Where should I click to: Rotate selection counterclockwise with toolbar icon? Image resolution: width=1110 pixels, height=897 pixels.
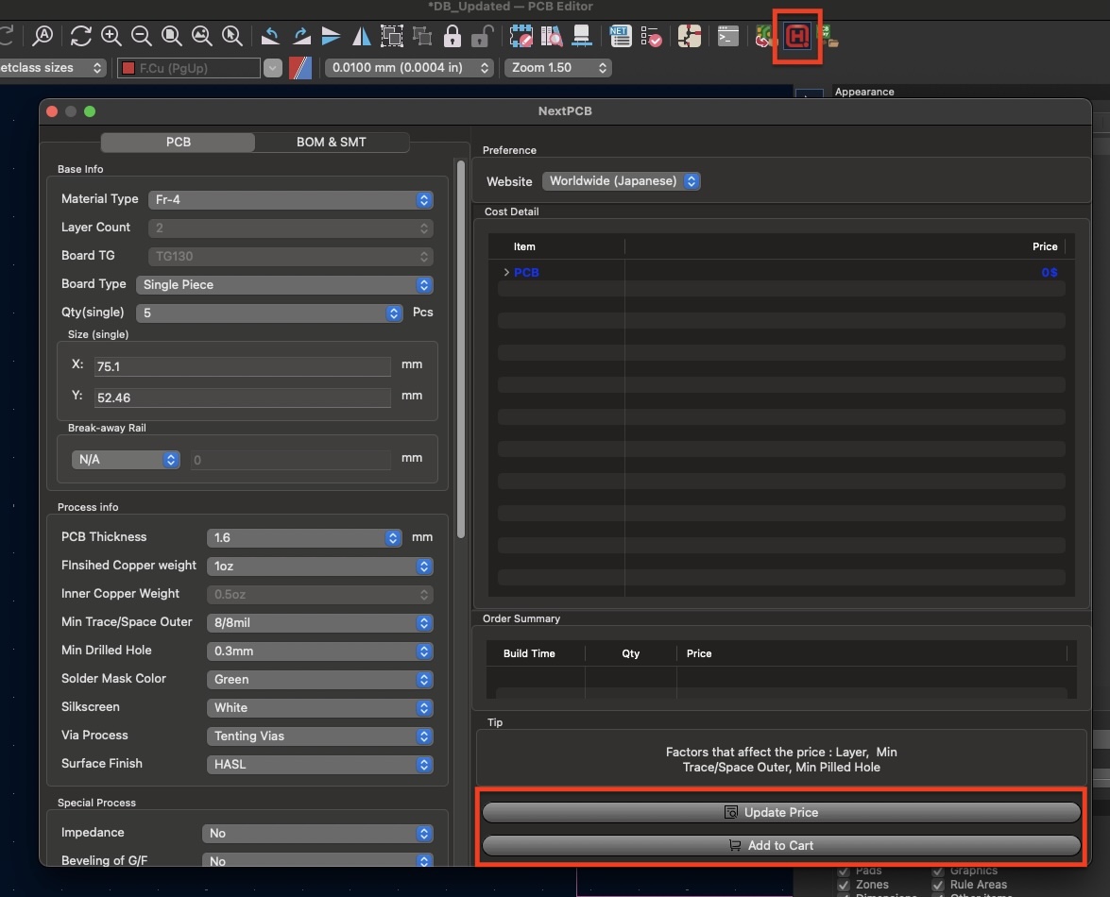click(x=270, y=35)
